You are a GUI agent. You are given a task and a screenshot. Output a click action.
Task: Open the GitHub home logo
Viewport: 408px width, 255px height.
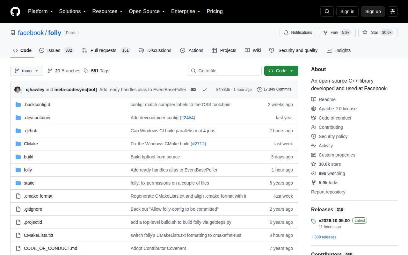pyautogui.click(x=15, y=11)
